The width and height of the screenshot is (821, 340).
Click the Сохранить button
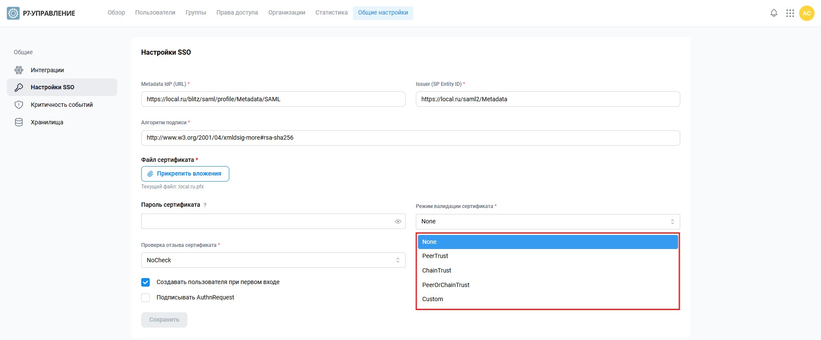click(164, 320)
